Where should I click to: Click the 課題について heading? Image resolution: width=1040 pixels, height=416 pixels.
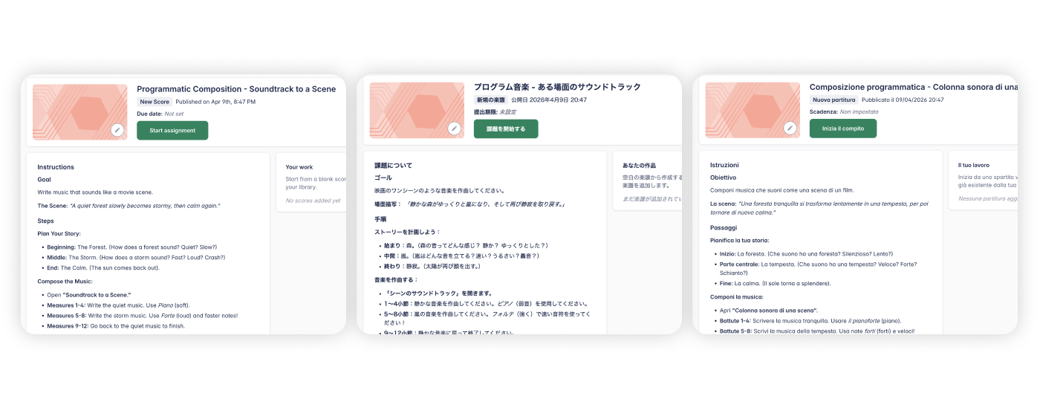(393, 165)
